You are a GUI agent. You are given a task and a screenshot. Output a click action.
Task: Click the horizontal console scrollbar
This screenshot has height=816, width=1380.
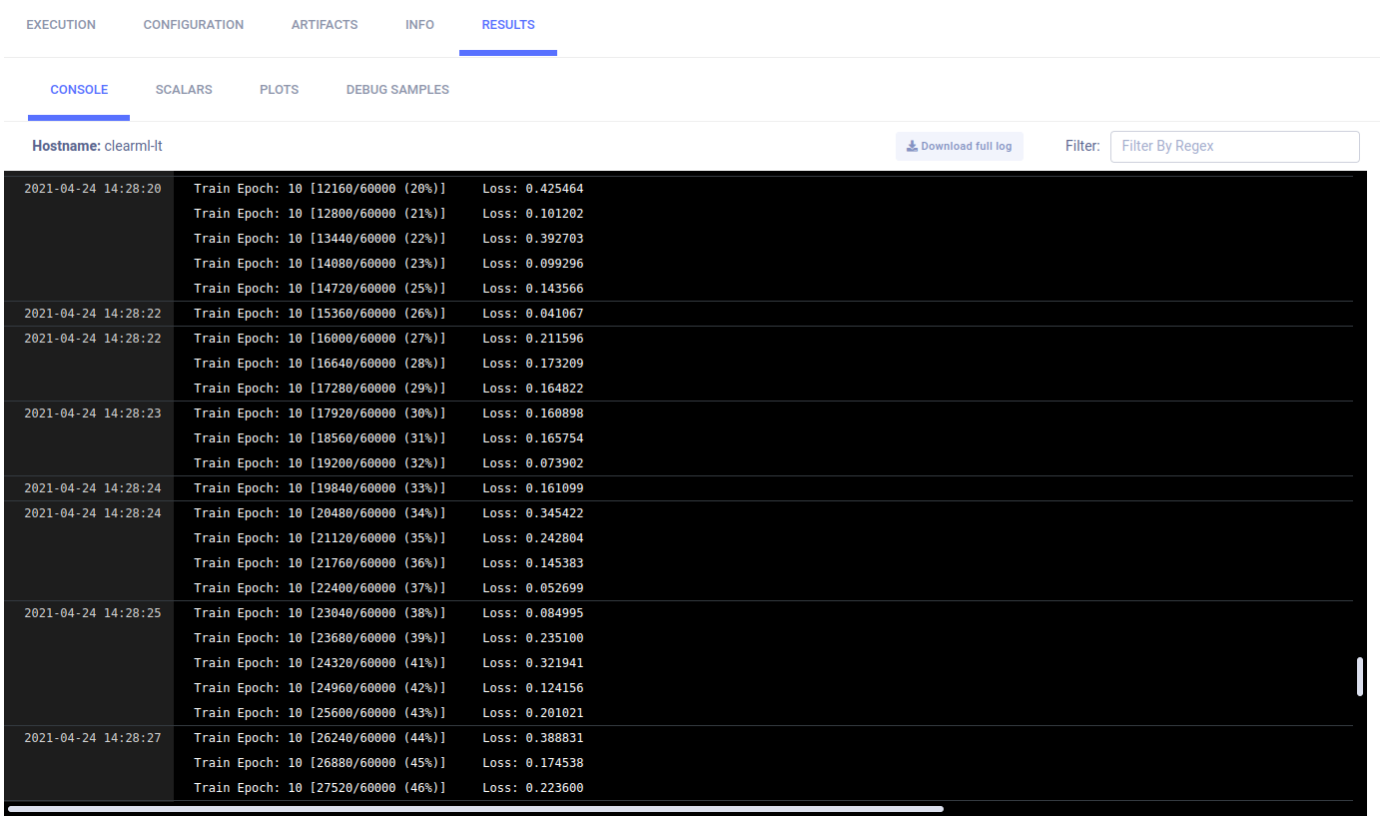(x=475, y=809)
